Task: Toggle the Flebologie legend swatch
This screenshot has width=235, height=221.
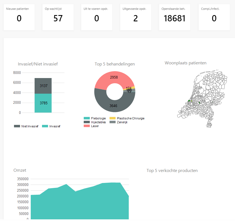Action: point(87,118)
